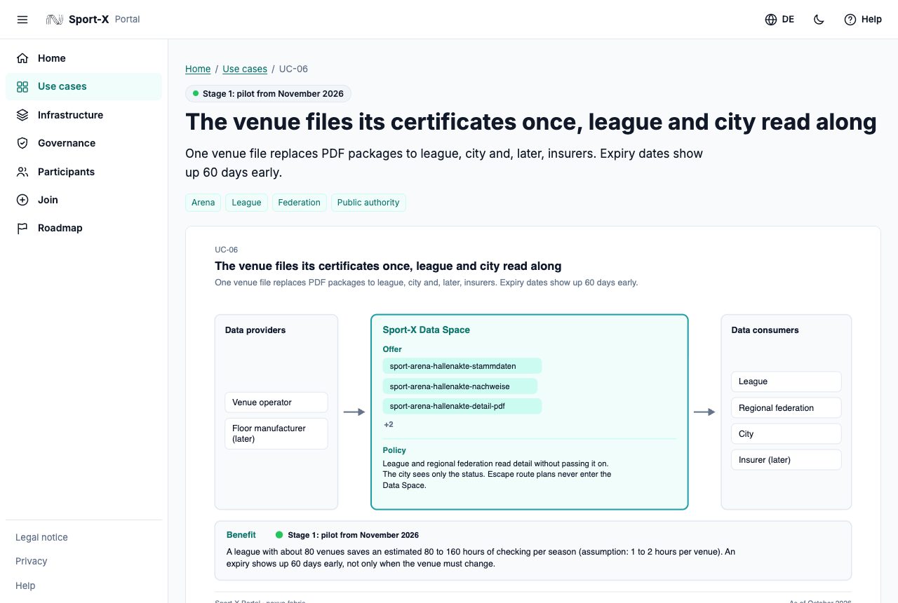Open the Join sidebar page

pos(83,200)
